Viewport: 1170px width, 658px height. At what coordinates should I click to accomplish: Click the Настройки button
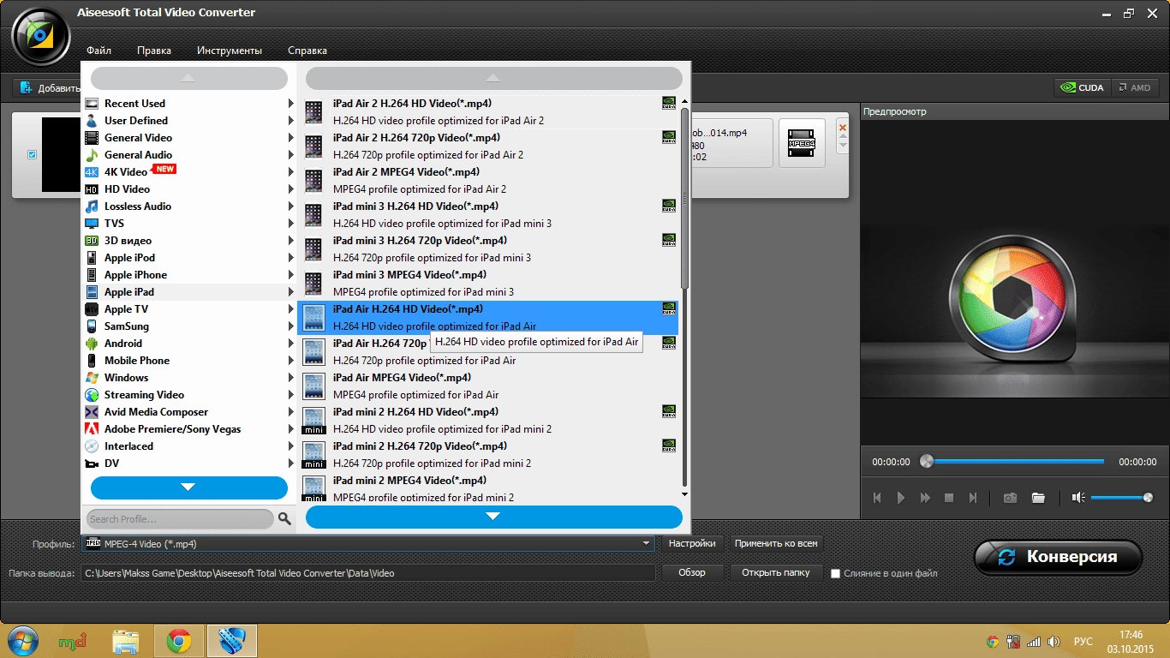[692, 543]
